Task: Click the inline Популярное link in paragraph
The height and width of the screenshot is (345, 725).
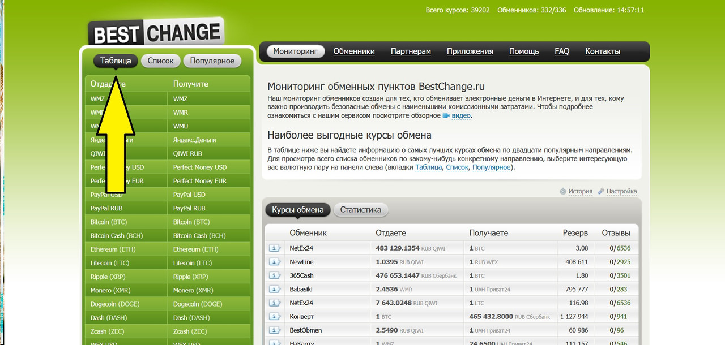Action: pos(491,167)
